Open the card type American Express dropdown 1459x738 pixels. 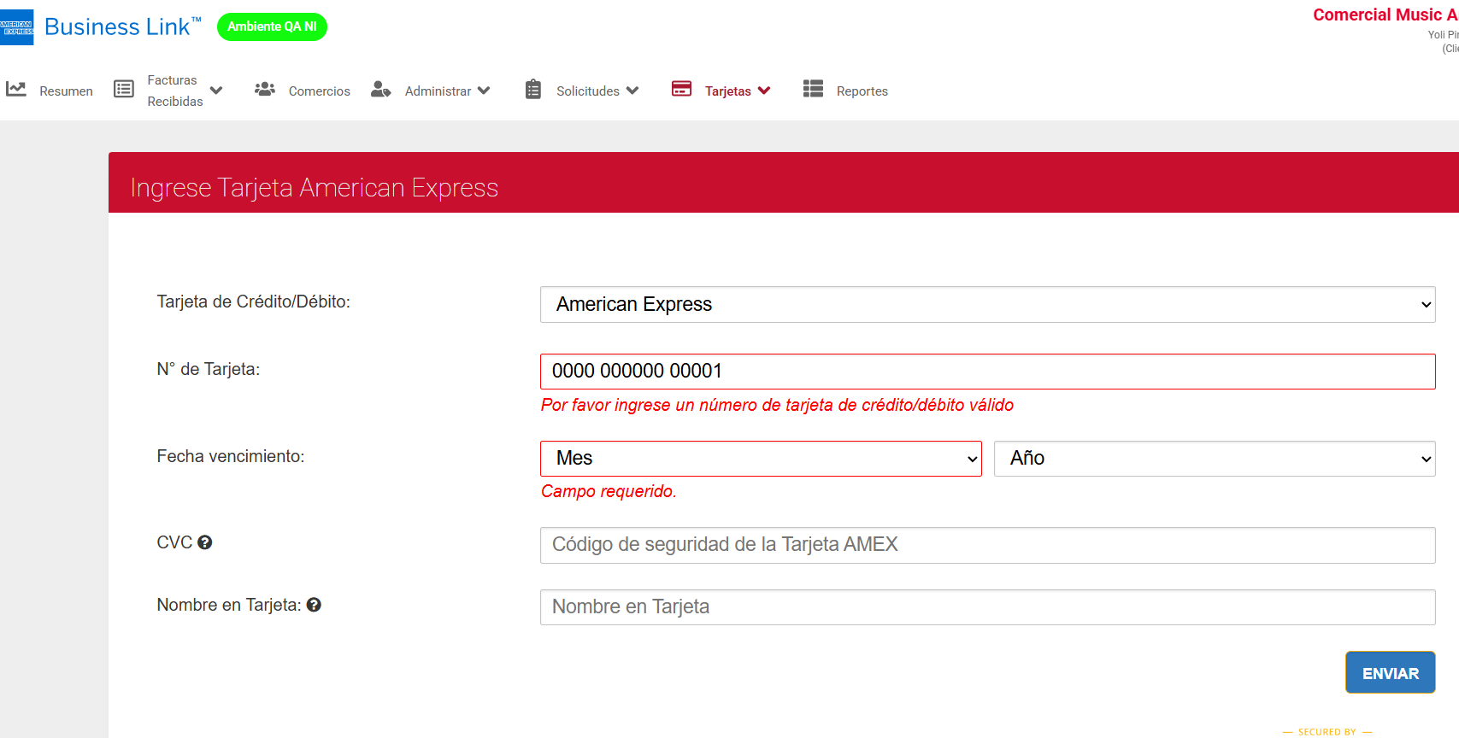987,305
